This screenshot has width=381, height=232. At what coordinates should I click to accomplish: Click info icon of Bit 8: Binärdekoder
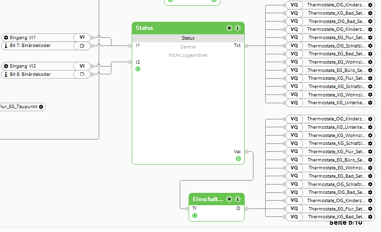point(6,74)
